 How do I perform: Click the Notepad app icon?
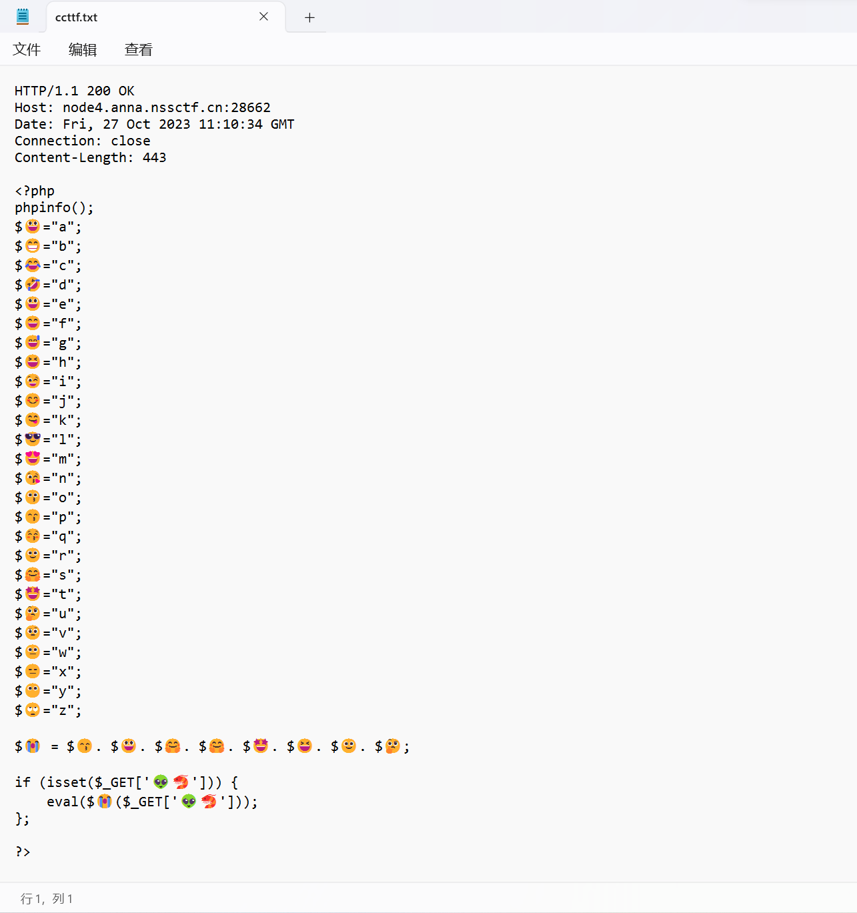(x=23, y=17)
